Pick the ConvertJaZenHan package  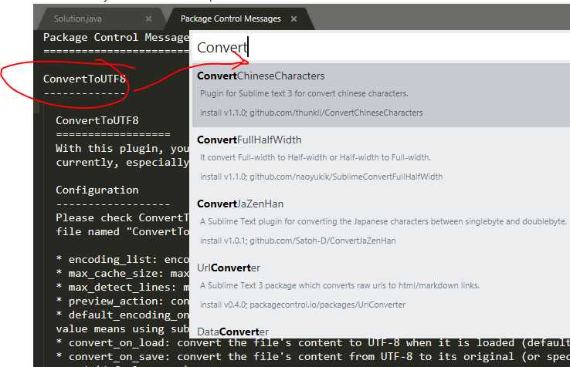click(x=381, y=223)
